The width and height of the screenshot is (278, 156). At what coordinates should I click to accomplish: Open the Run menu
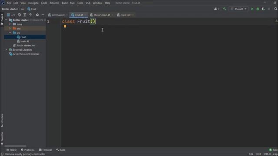(x=72, y=3)
